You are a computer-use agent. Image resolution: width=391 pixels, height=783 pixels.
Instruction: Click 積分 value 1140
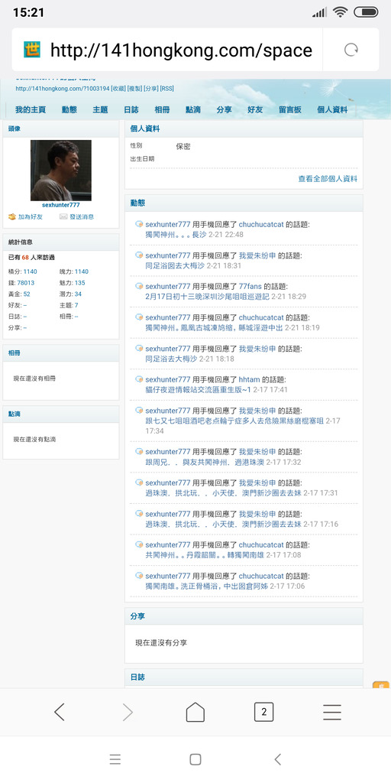pos(30,271)
